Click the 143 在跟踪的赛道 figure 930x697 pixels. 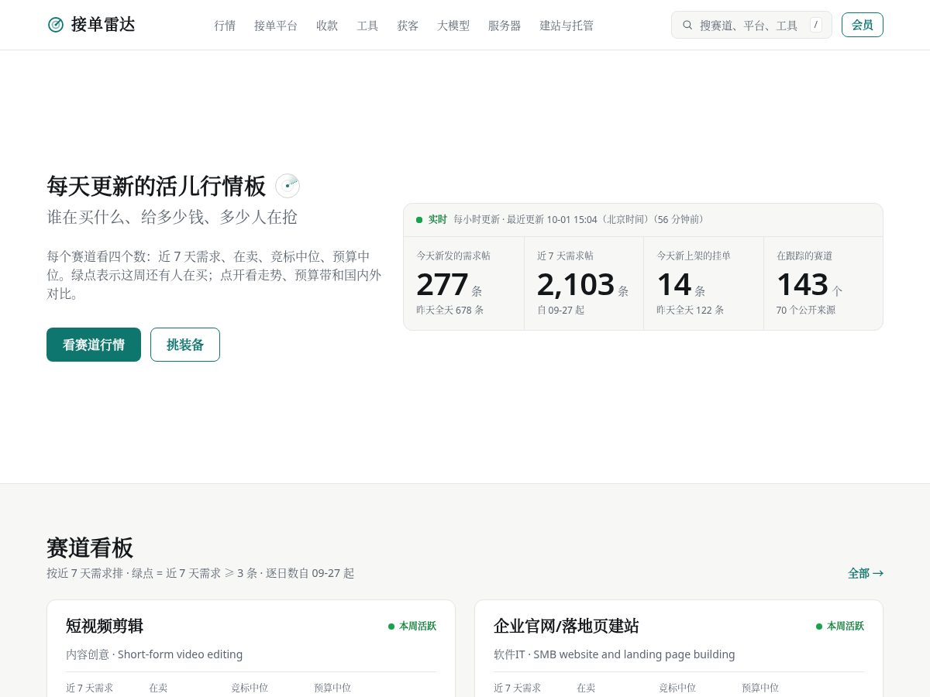(803, 284)
